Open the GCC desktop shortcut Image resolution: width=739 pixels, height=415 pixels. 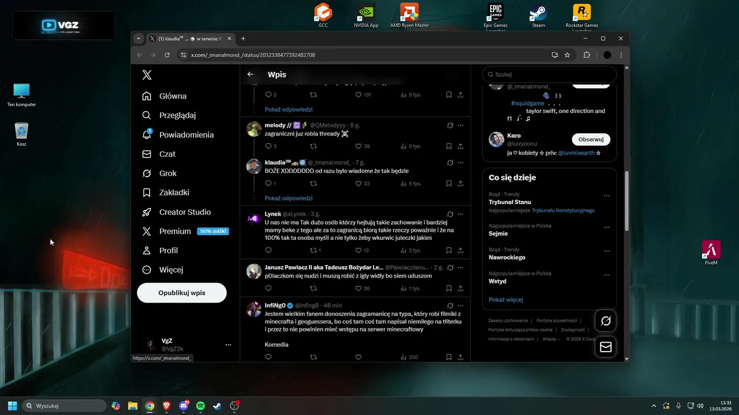(323, 16)
